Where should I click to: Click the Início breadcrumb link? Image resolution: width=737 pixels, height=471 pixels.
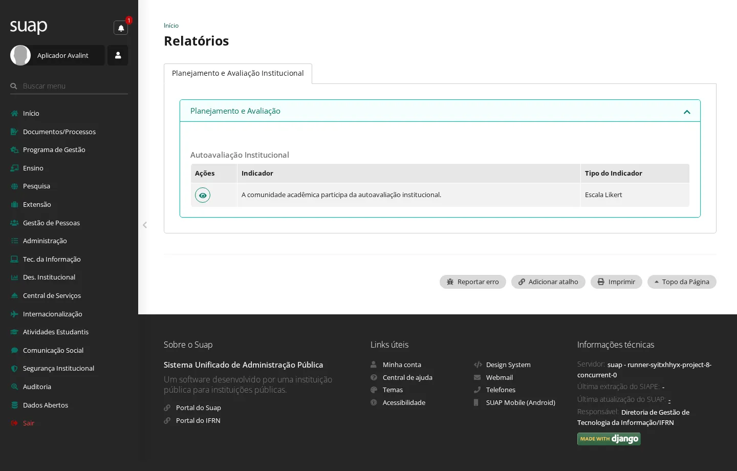(x=171, y=26)
